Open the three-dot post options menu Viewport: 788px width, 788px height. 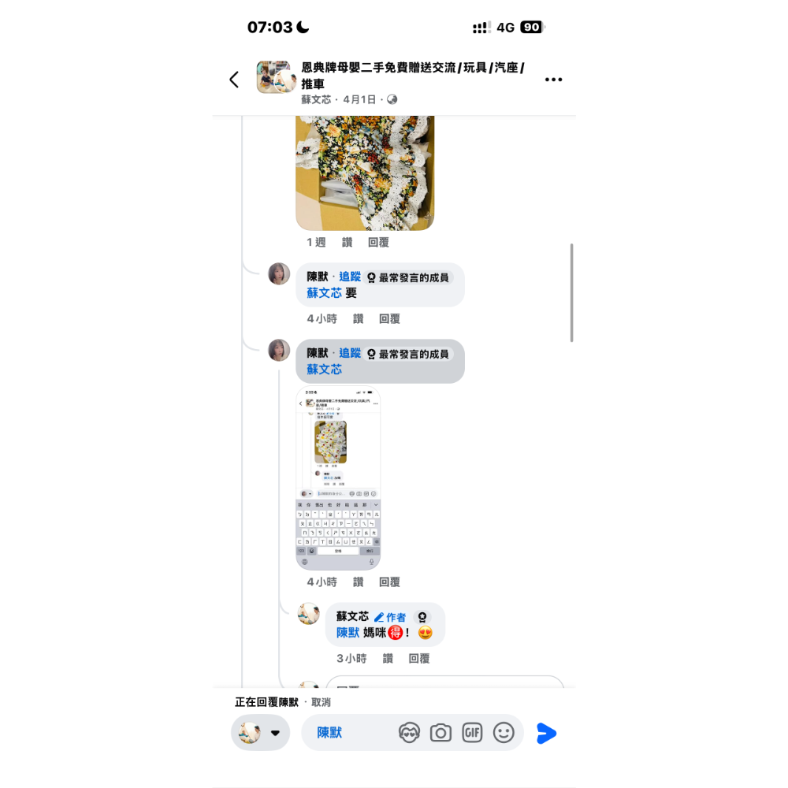pos(553,80)
